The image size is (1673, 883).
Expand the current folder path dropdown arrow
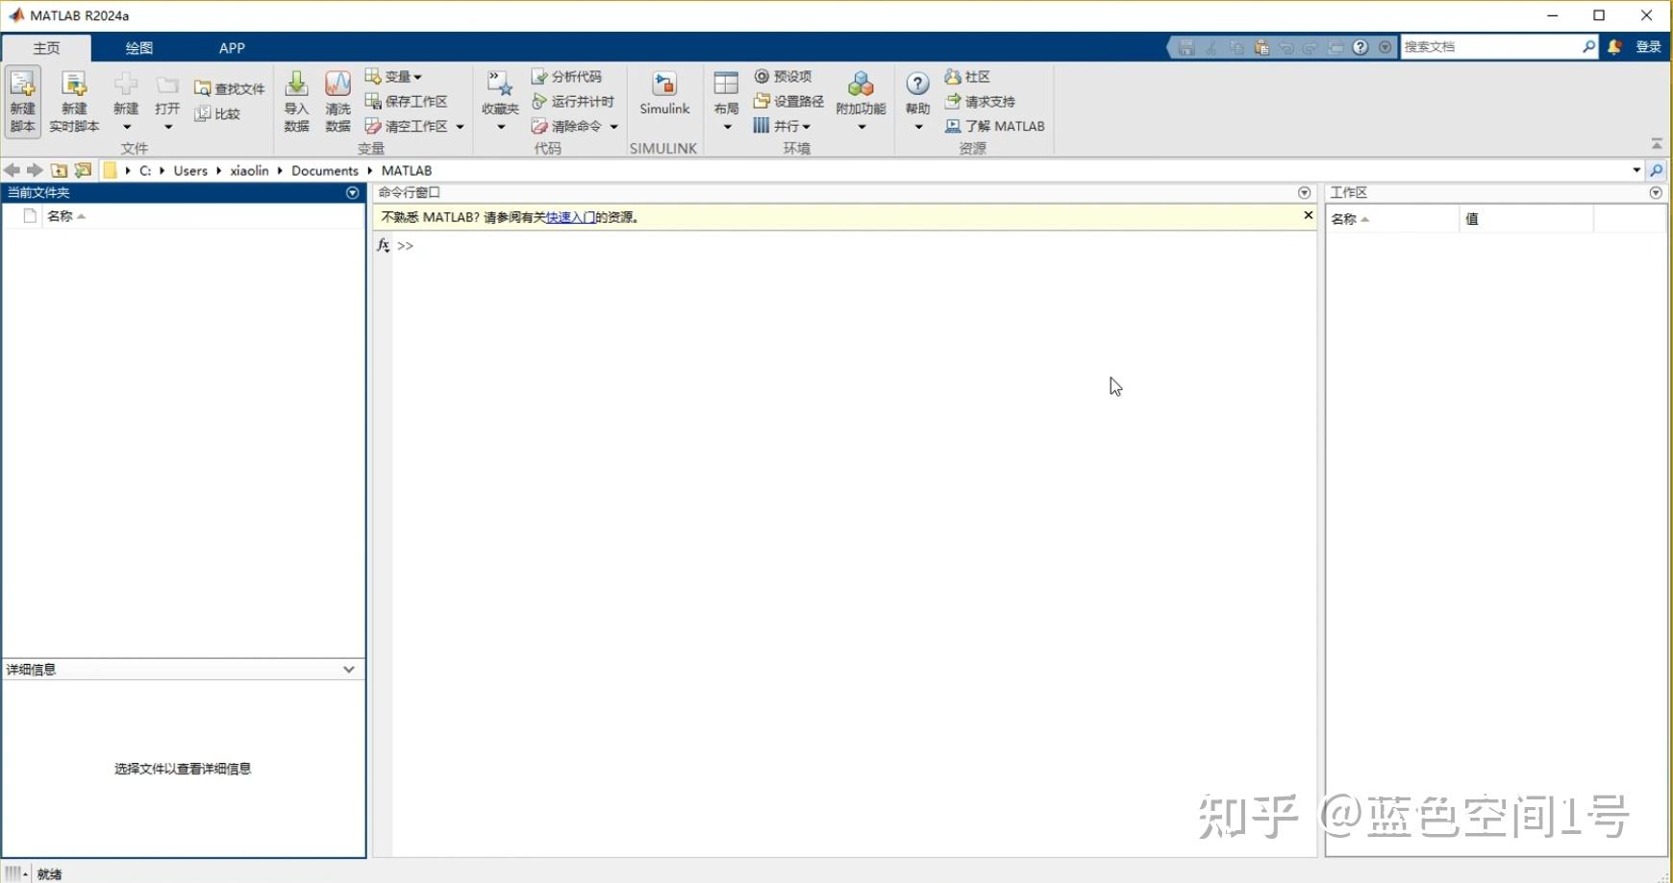click(x=1638, y=170)
